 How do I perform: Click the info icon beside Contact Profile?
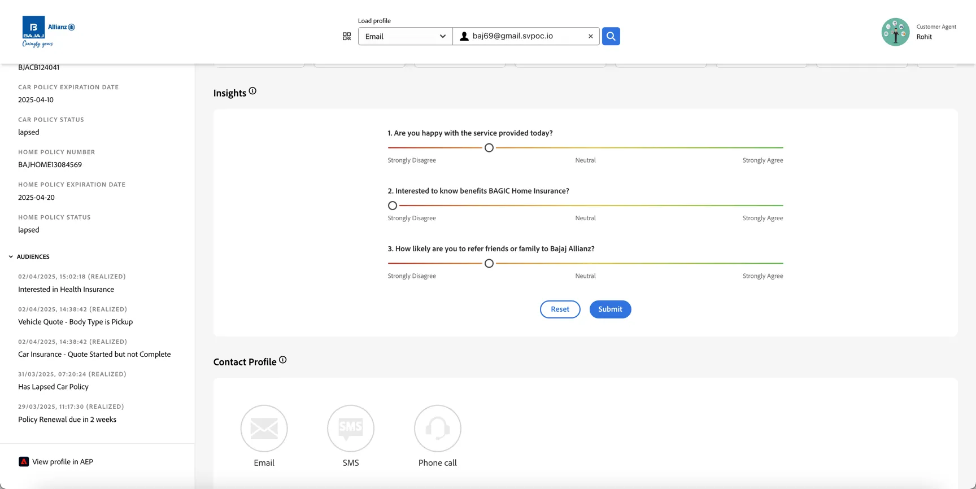(x=283, y=360)
